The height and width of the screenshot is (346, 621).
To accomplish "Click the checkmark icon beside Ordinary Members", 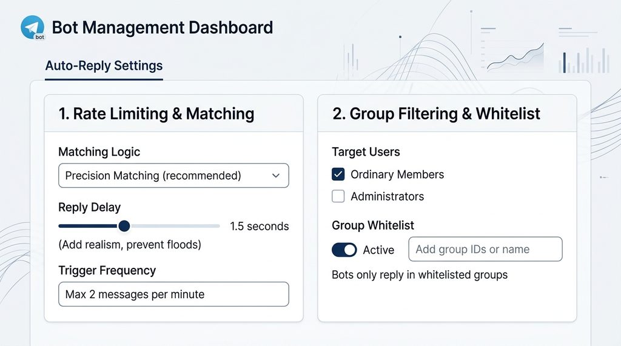I will click(x=338, y=175).
